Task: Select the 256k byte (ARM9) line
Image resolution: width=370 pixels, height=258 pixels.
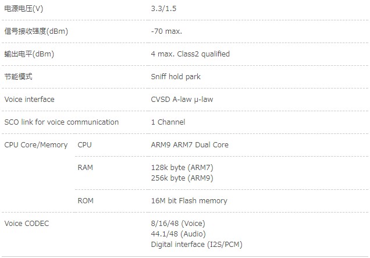Action: (x=182, y=178)
